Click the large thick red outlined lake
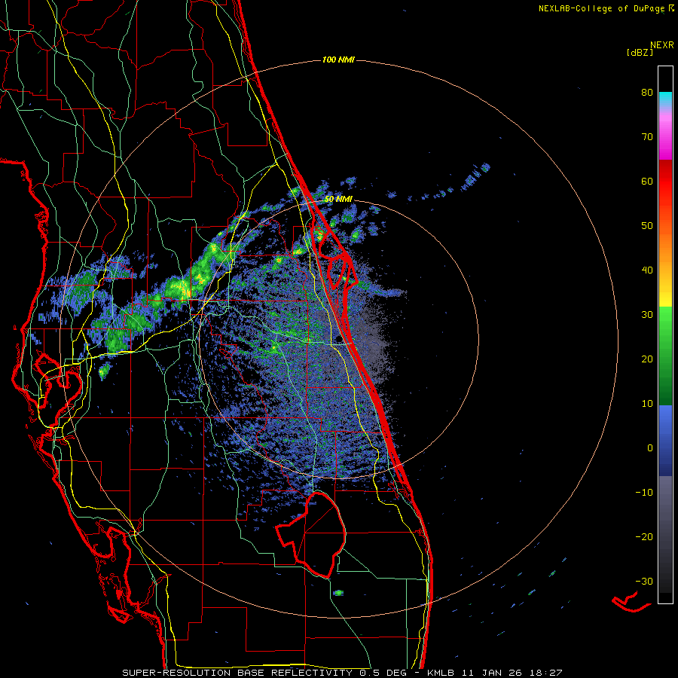Image resolution: width=678 pixels, height=678 pixels. click(x=311, y=534)
